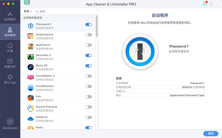Disable the 1Password 7 login toggle
The width and height of the screenshot is (222, 138).
89,24
